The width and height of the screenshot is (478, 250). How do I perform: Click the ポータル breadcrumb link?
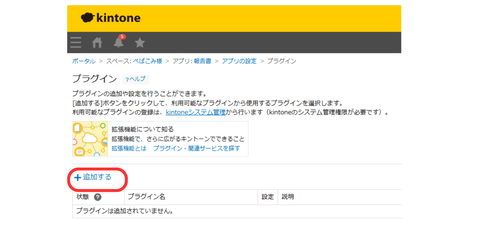[x=84, y=61]
